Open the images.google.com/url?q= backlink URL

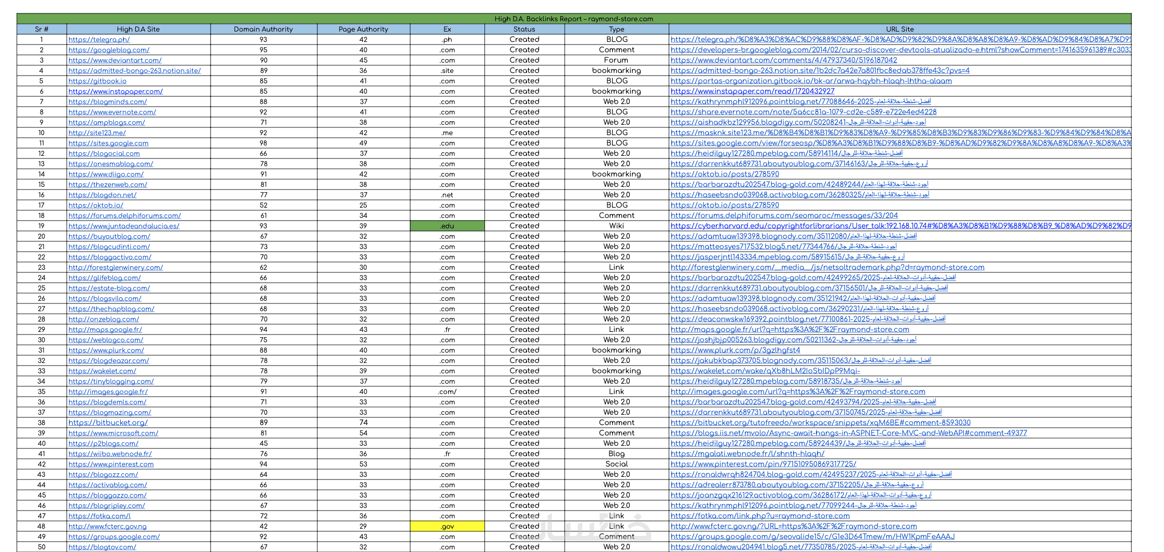798,391
